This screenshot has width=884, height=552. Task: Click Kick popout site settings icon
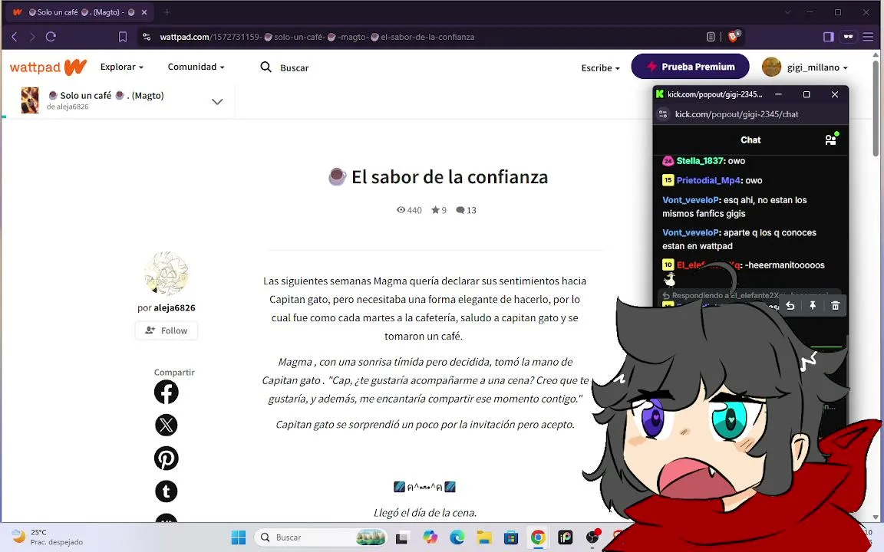(663, 113)
